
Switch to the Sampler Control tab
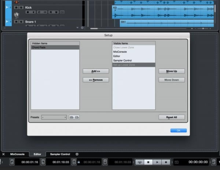point(60,154)
